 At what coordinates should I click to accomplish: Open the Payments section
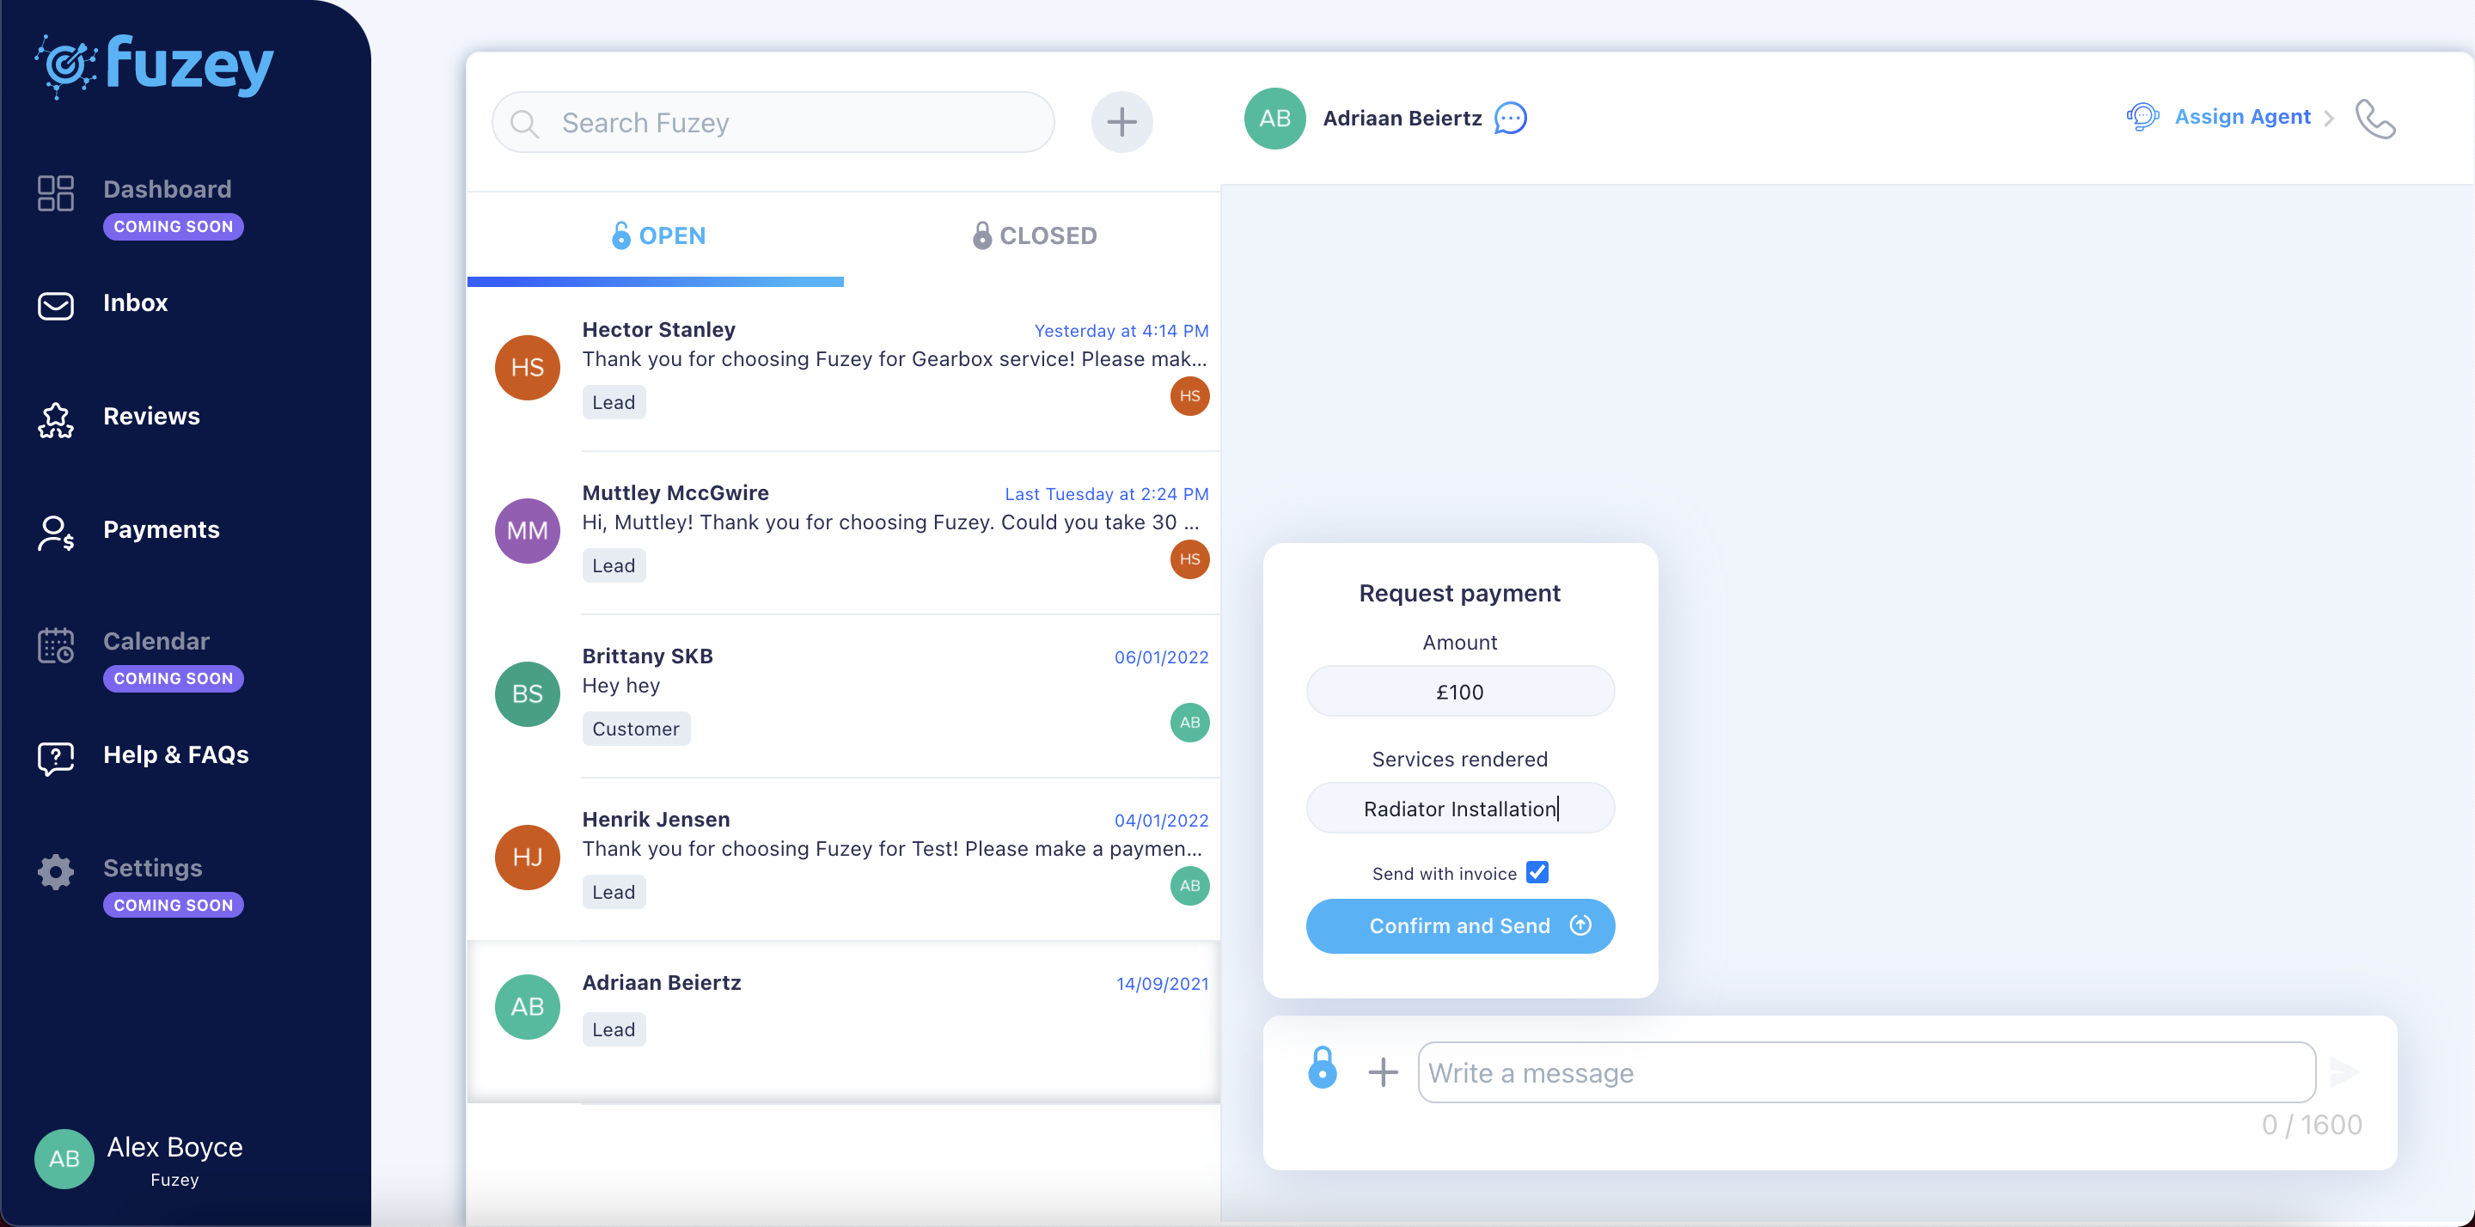[162, 529]
